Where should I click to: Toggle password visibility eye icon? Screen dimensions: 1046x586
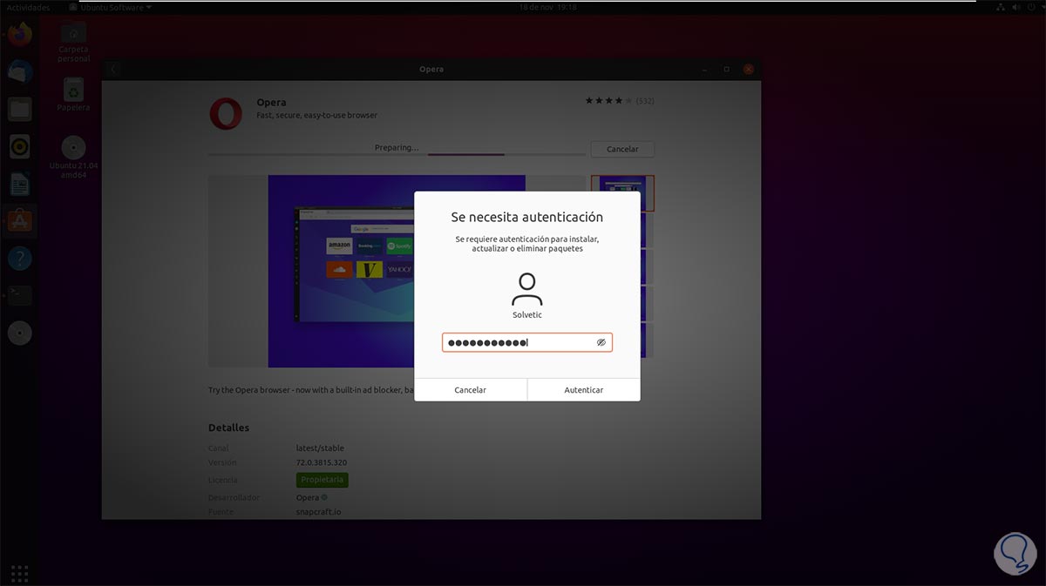(x=601, y=343)
